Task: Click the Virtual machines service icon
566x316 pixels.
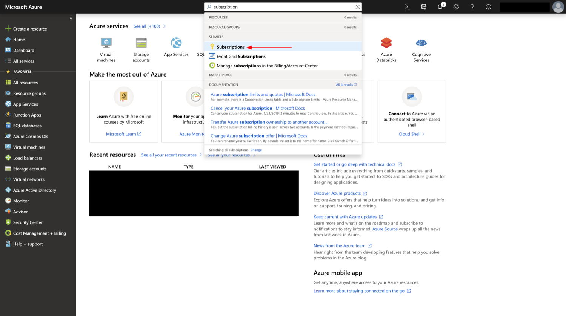Action: 106,43
